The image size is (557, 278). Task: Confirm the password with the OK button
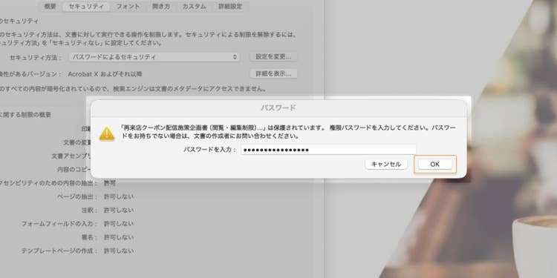434,164
